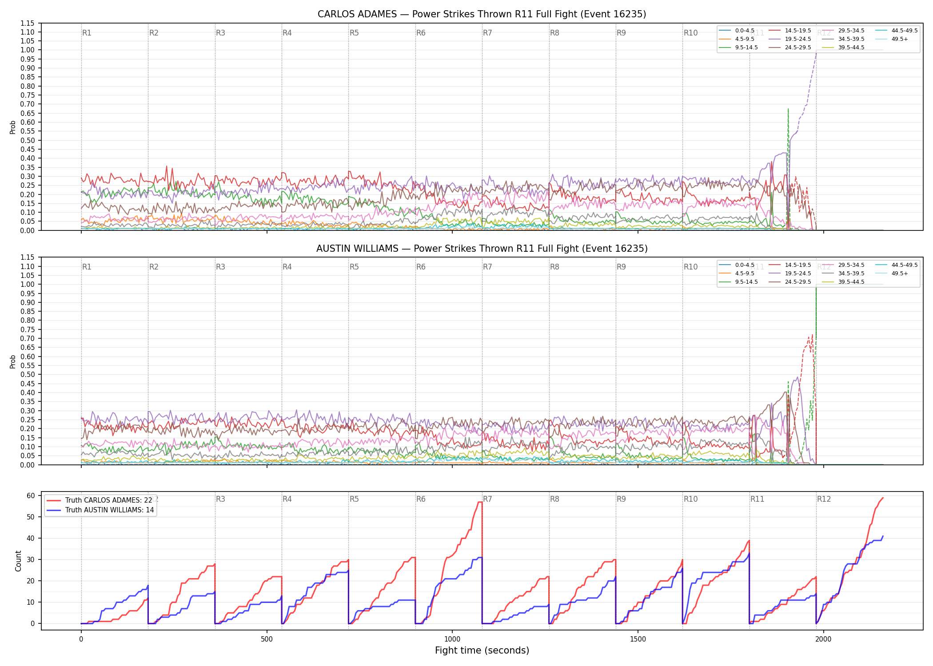Select legend entry 0.0-4.5 in the Carlos Adames chart
Screen dimensions: 933x666
(x=737, y=31)
